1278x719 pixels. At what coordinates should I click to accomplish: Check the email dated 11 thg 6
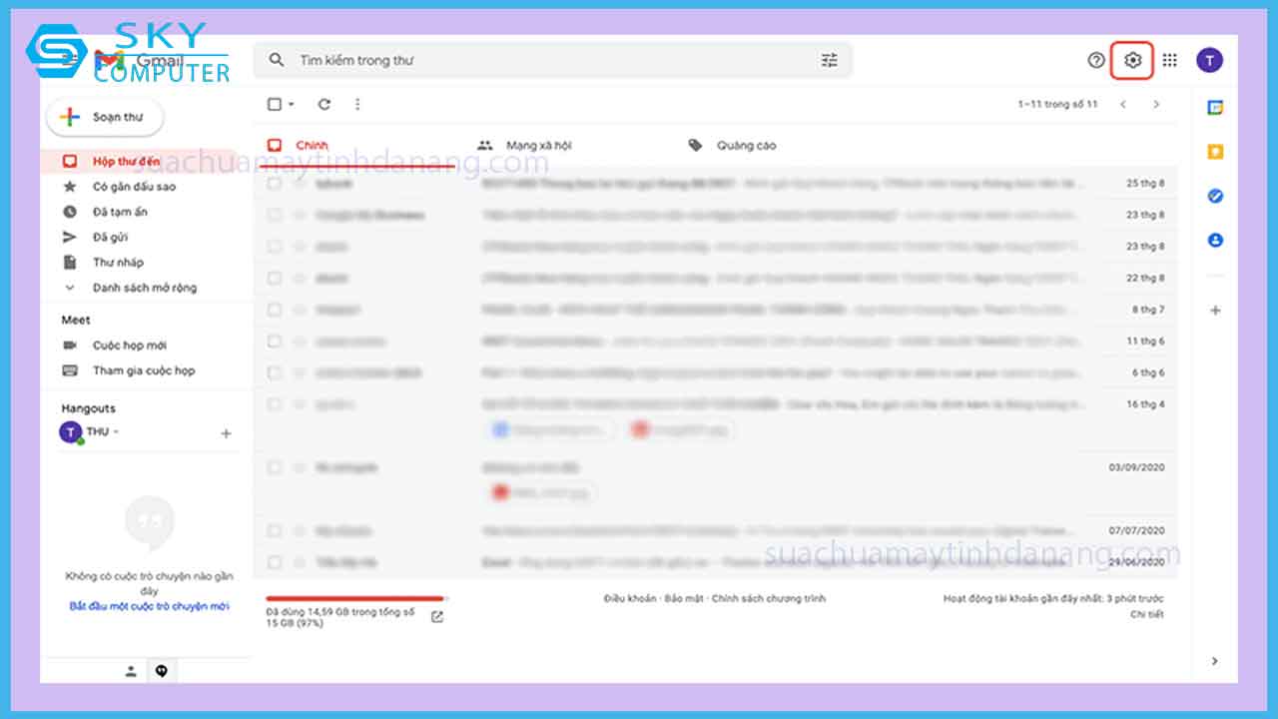coord(275,342)
